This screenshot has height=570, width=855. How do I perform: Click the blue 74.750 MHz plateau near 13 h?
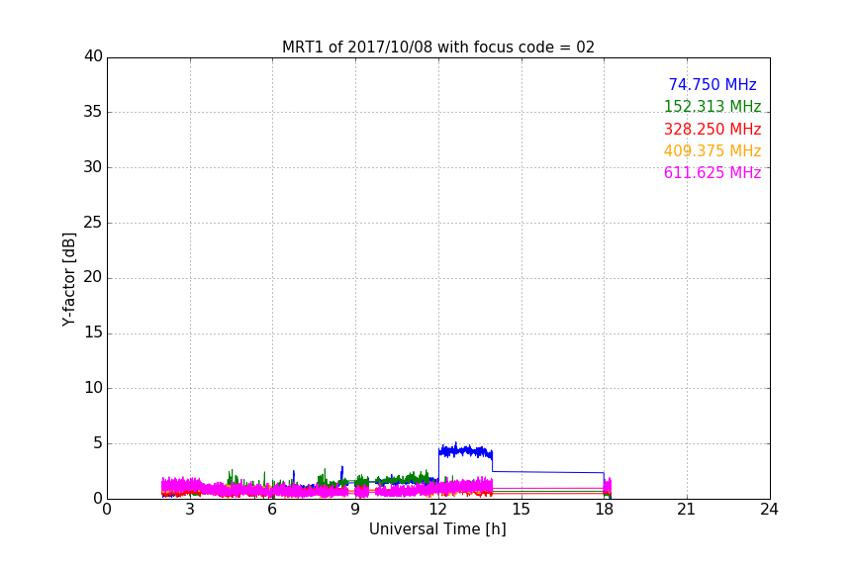click(466, 451)
